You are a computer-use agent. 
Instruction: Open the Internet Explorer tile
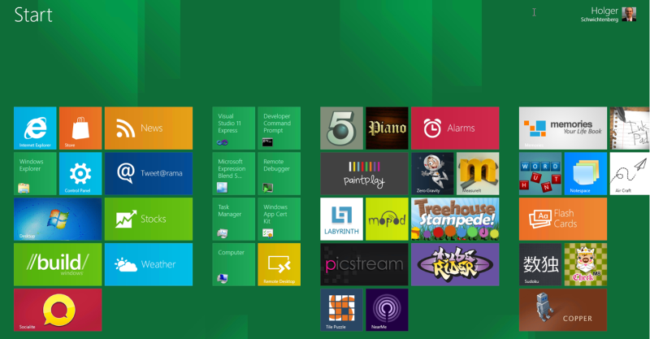coord(35,128)
